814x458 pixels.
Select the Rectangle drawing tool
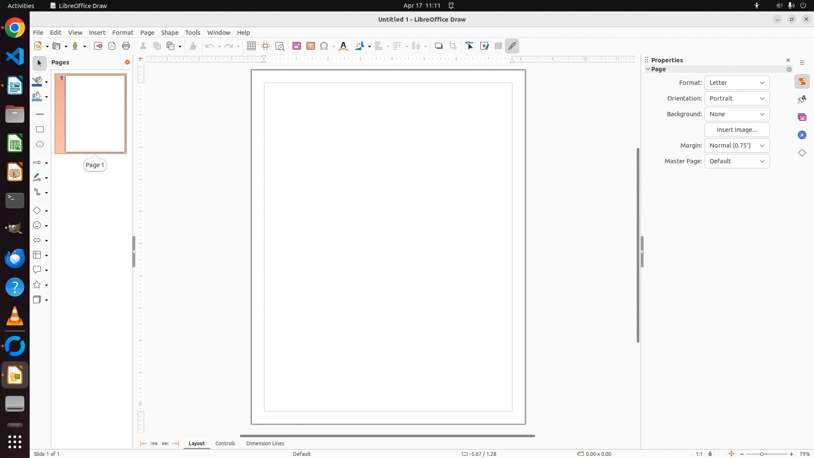(x=40, y=129)
